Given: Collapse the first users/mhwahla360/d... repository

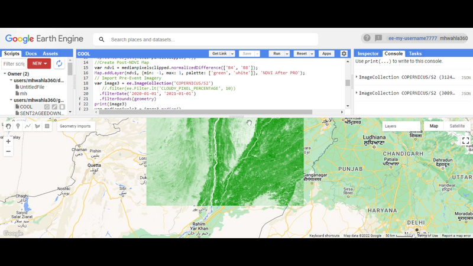Looking at the screenshot, I should (11, 80).
